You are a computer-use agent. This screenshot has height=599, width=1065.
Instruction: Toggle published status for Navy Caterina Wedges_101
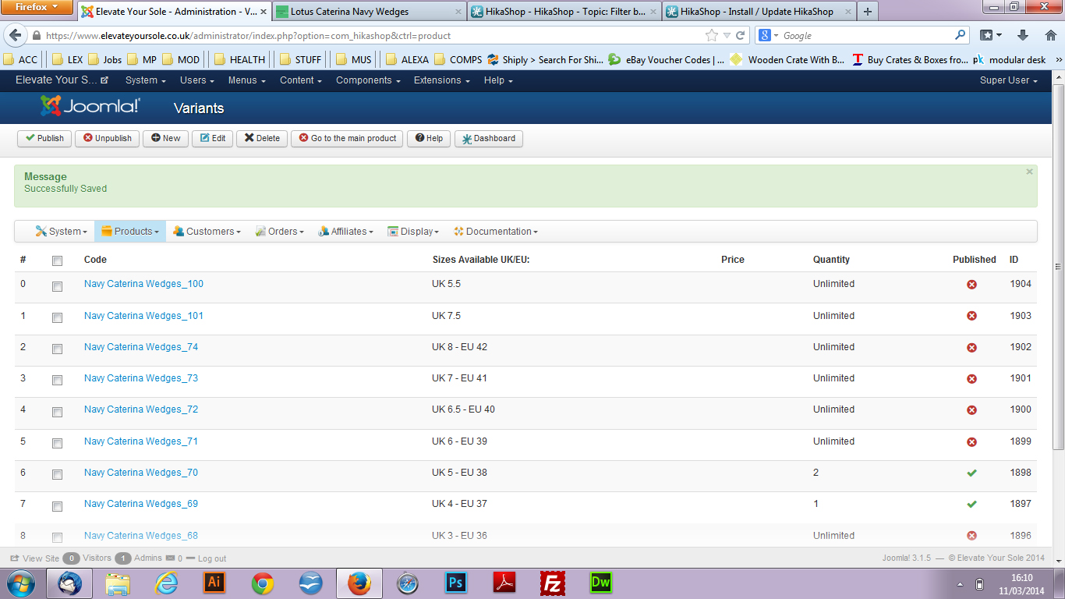971,316
